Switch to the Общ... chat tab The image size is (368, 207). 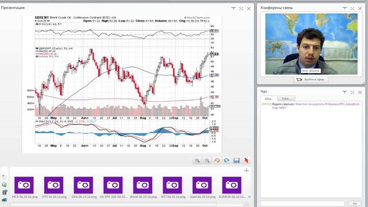coord(269,98)
